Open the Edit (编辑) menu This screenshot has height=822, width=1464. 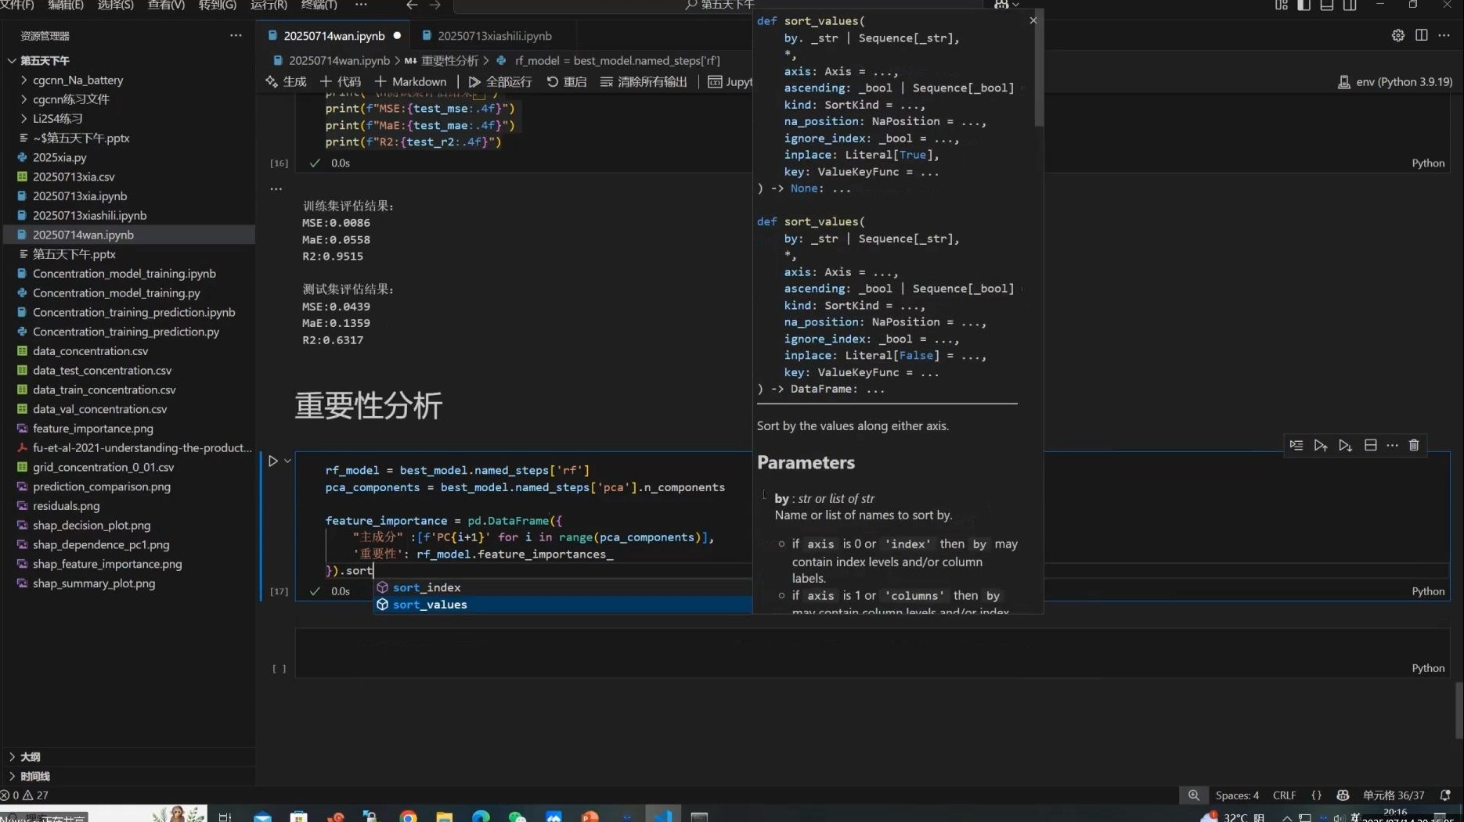point(66,5)
